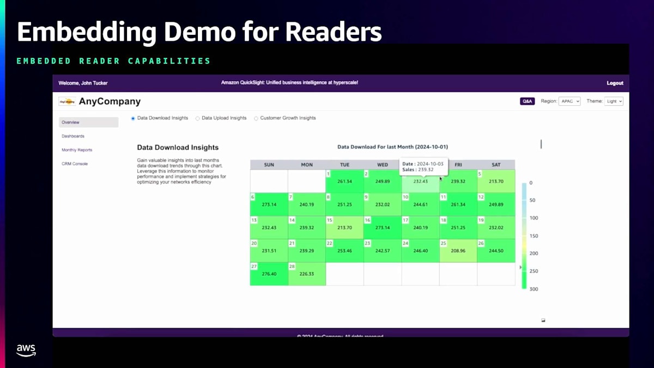
Task: Click the day 8 cell showing 251.25
Action: click(x=344, y=204)
